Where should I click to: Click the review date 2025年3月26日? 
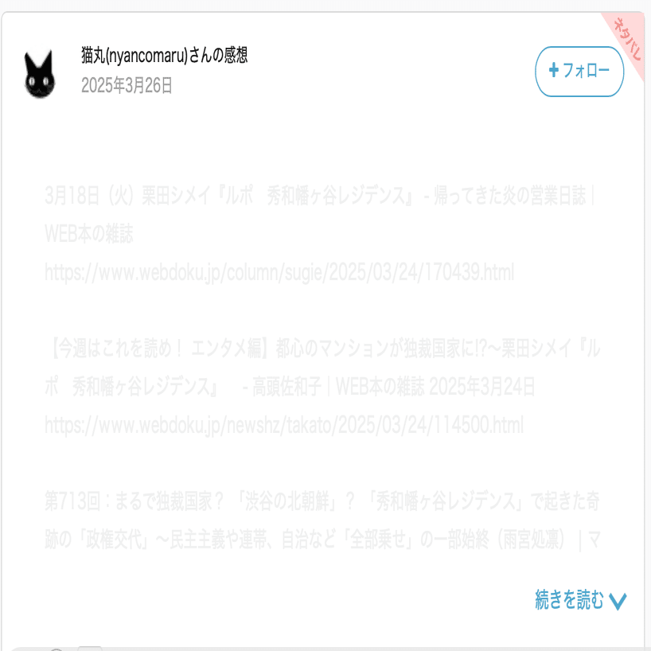click(x=127, y=85)
